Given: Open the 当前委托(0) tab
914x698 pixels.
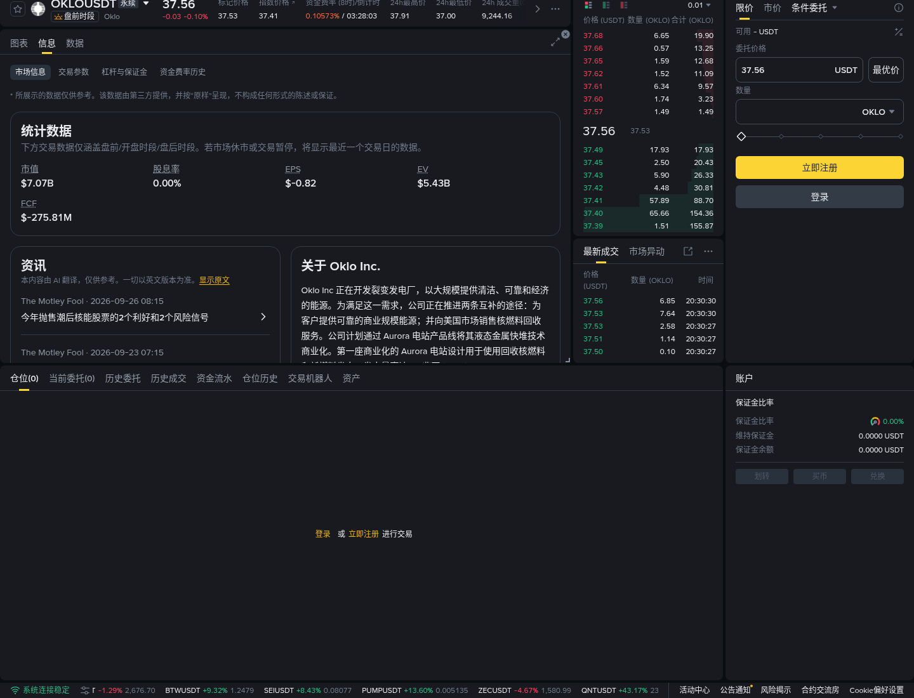Looking at the screenshot, I should click(72, 378).
